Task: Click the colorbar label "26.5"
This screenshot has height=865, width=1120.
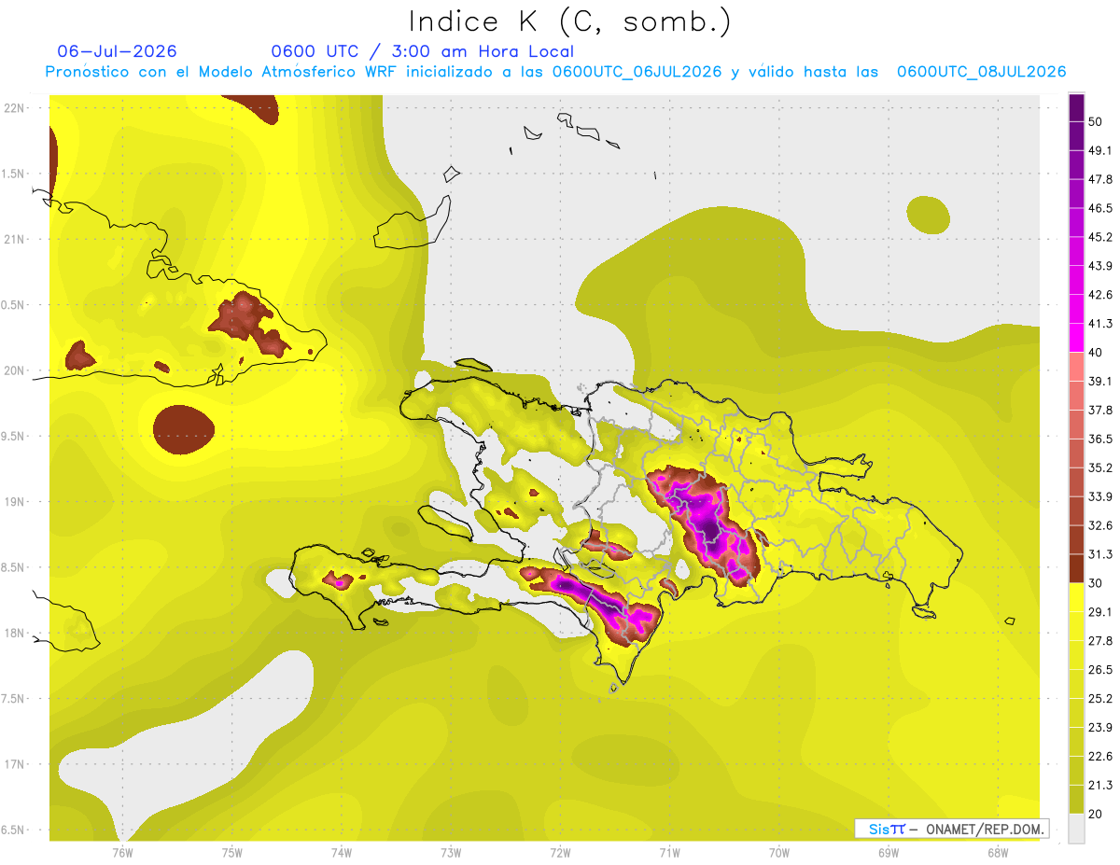Action: [1100, 669]
